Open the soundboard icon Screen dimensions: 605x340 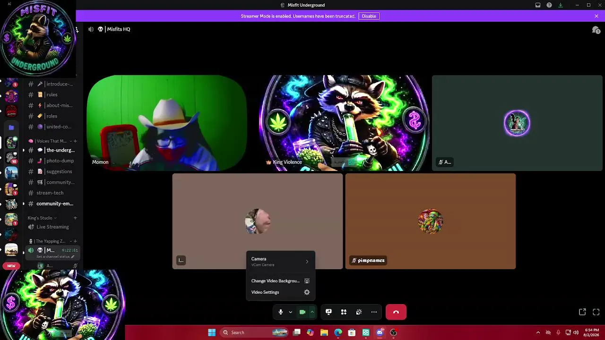point(359,312)
